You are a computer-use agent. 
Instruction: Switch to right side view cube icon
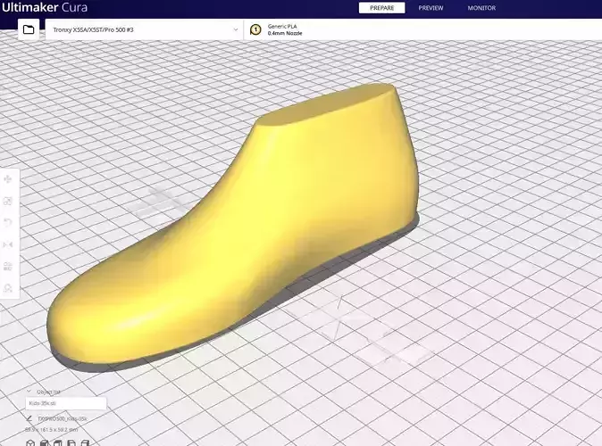click(85, 443)
